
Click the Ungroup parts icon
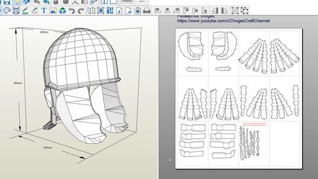click(x=244, y=10)
